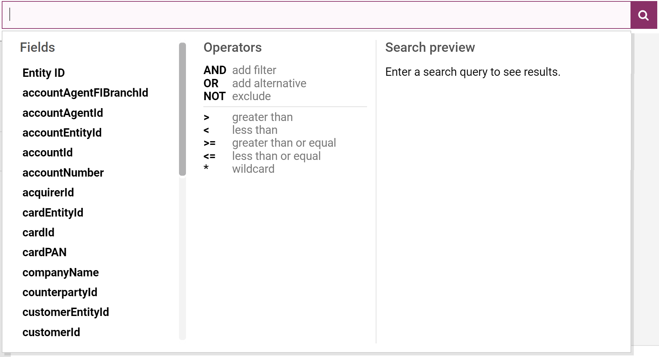
Task: Choose accountNumber in the Fields list
Action: click(x=63, y=173)
